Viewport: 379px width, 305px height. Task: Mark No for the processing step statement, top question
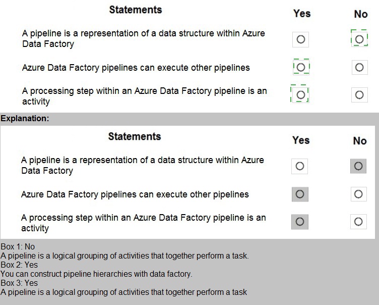tap(359, 94)
